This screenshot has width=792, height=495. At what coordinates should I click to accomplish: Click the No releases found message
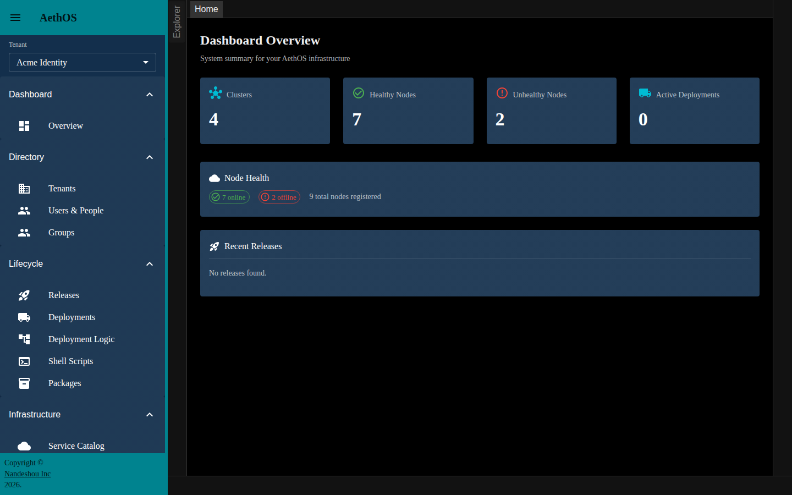[x=238, y=273]
